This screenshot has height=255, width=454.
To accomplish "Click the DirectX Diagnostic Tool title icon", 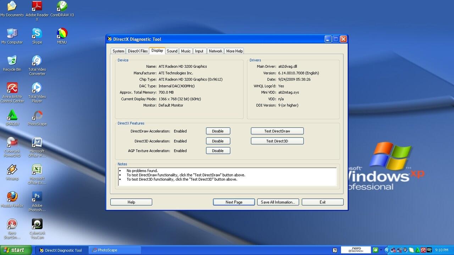I will coord(110,39).
